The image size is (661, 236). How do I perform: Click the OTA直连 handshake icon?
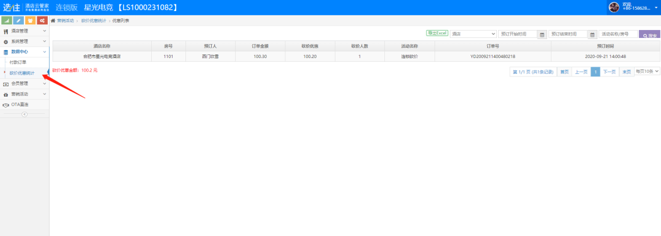(6, 105)
